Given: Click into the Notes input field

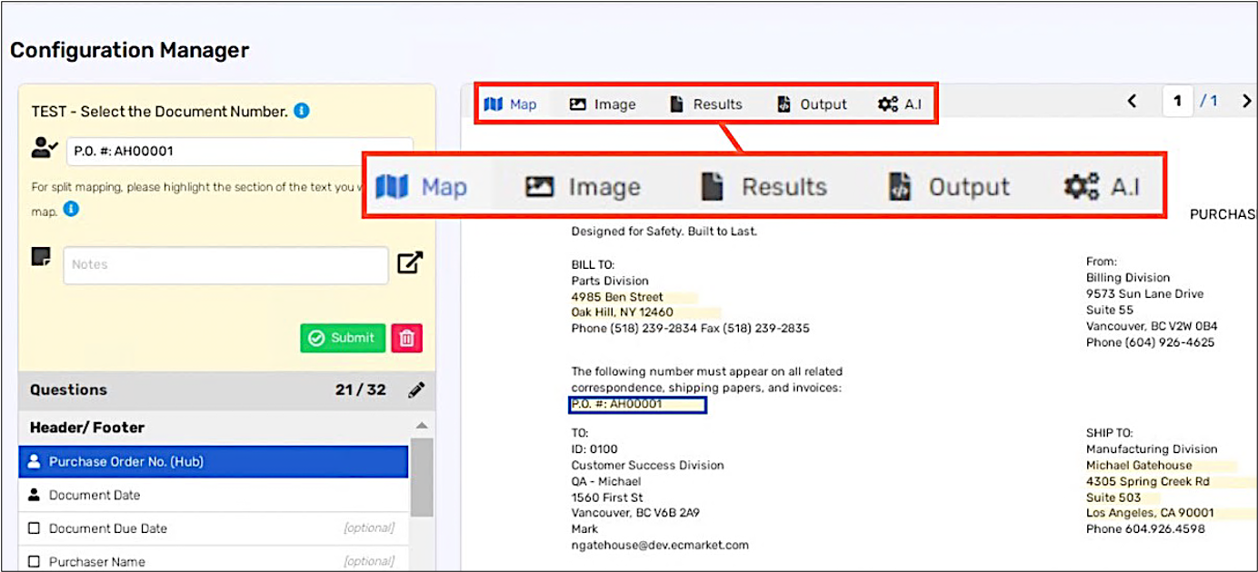Looking at the screenshot, I should point(225,265).
